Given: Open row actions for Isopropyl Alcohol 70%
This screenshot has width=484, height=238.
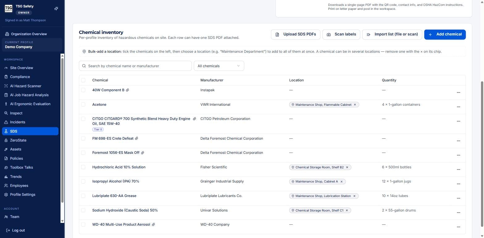Looking at the screenshot, I should pos(458,184).
